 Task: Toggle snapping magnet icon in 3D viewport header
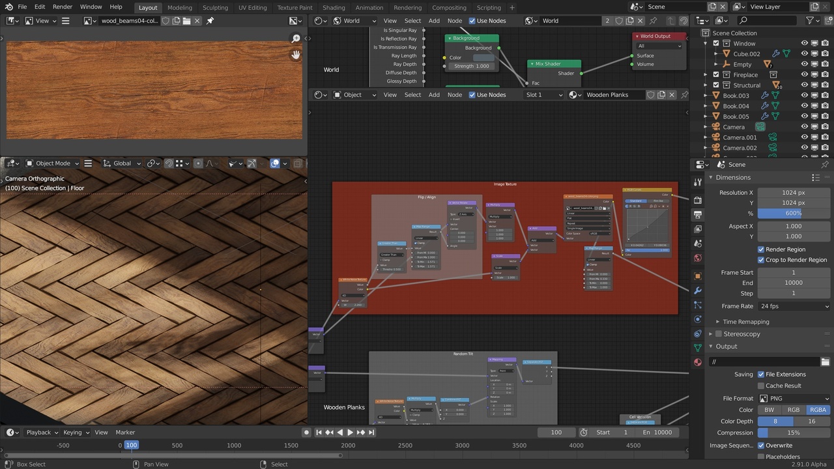coord(169,163)
